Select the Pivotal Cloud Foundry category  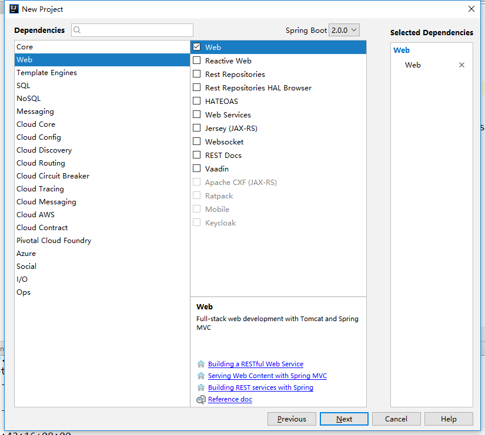(102, 241)
